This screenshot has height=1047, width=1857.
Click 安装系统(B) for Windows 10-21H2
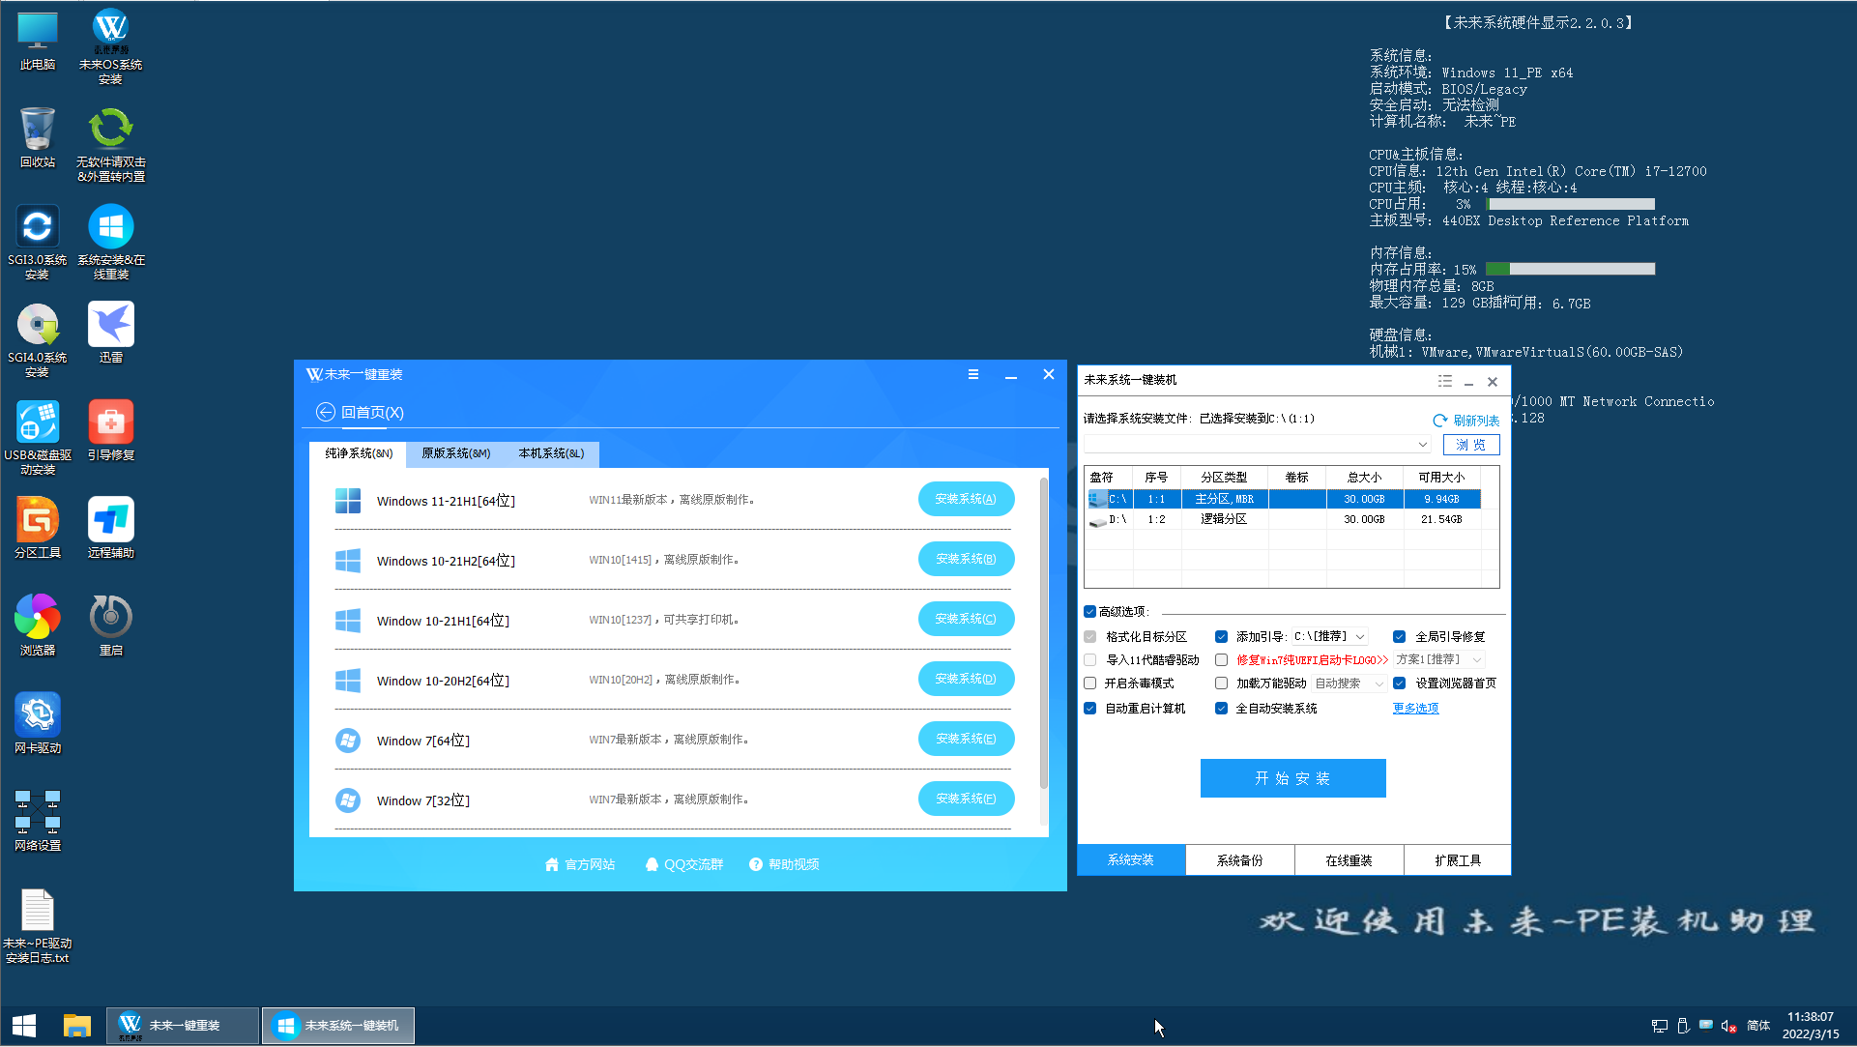[966, 560]
